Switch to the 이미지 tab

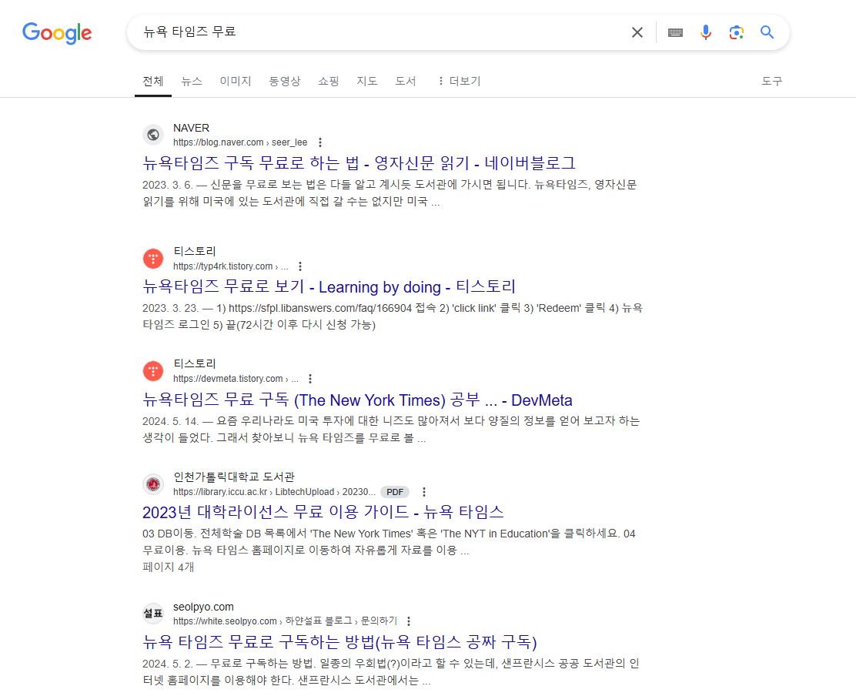tap(236, 82)
